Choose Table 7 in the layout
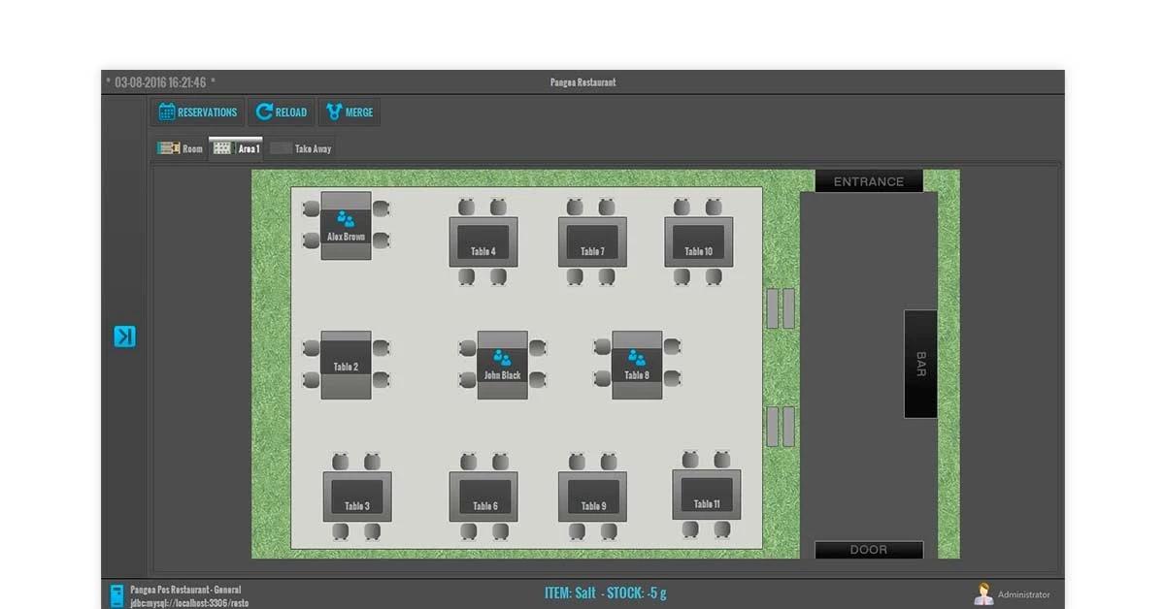This screenshot has height=609, width=1165. (592, 242)
